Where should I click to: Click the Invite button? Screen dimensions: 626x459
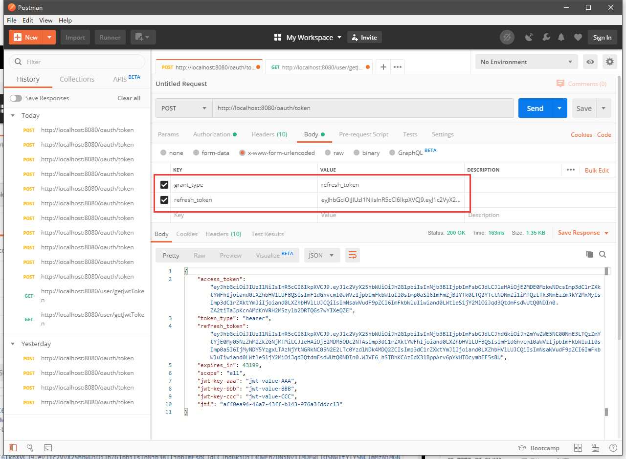pos(364,37)
